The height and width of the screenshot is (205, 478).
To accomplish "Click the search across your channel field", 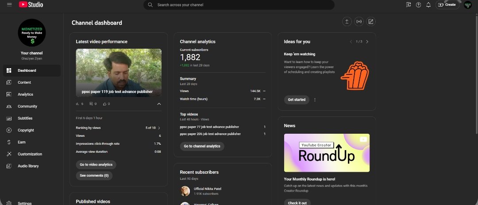I will coord(239,5).
